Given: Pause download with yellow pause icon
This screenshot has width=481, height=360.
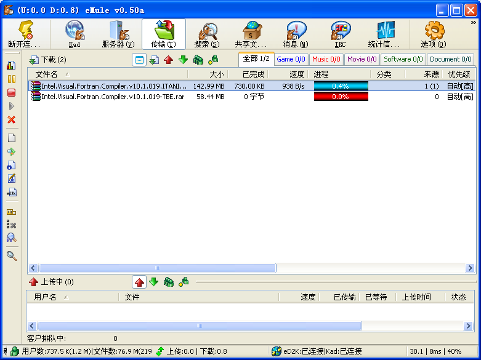Looking at the screenshot, I should click(11, 79).
